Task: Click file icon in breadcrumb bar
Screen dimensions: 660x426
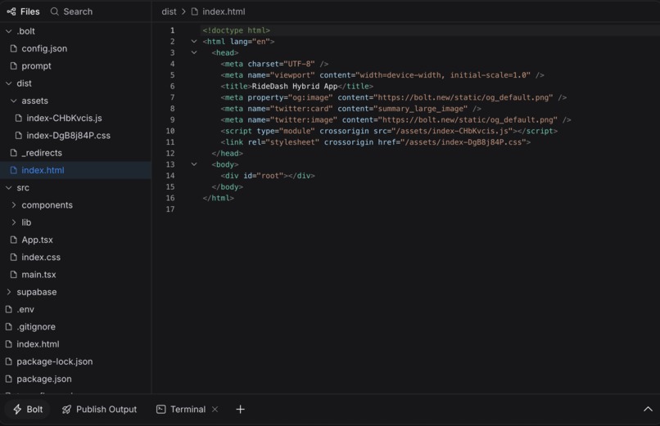Action: [x=194, y=11]
